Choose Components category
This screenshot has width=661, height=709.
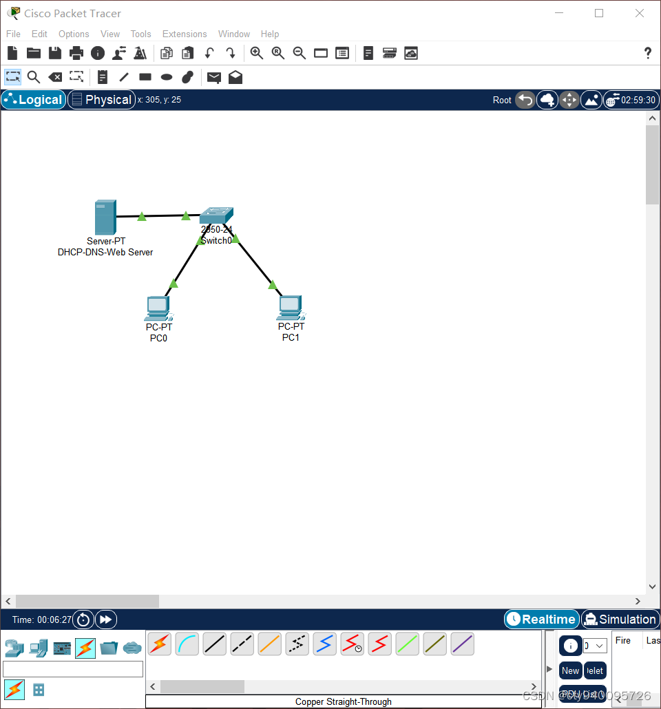click(x=62, y=648)
